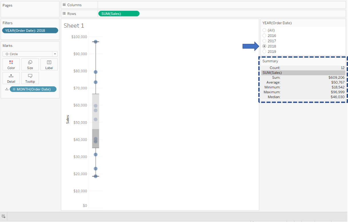
Task: Select the (All) year radio option
Action: pyautogui.click(x=264, y=30)
